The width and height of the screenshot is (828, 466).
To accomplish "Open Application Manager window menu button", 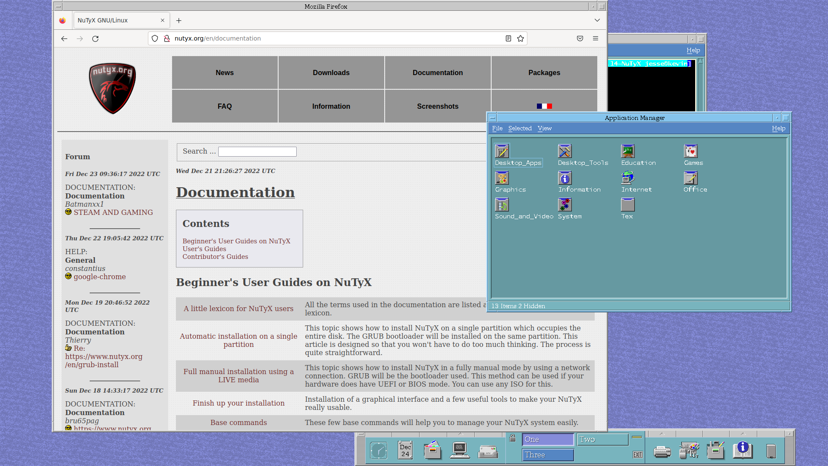I will (x=492, y=118).
